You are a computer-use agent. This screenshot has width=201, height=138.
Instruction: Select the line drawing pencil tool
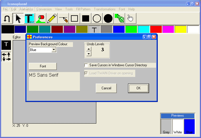(63, 18)
